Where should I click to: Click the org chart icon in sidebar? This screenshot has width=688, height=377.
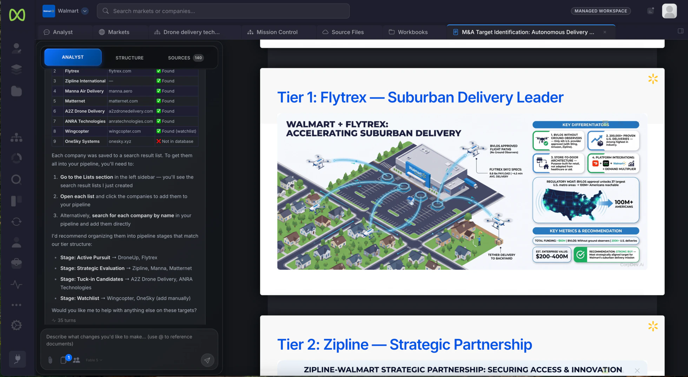pyautogui.click(x=16, y=138)
